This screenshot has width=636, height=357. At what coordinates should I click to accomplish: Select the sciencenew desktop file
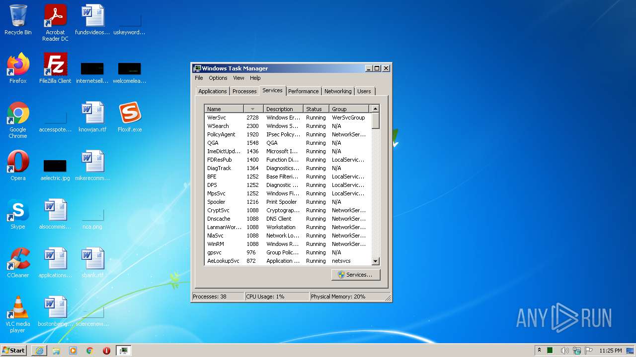[92, 315]
